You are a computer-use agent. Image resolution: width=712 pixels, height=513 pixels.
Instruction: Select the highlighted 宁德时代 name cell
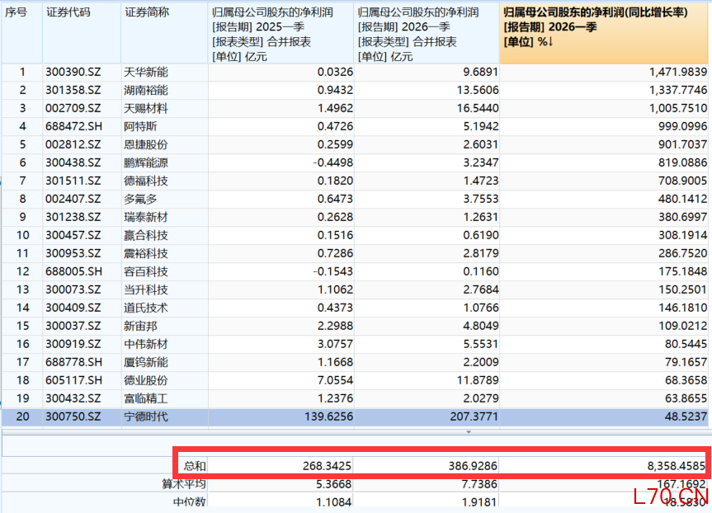146,417
